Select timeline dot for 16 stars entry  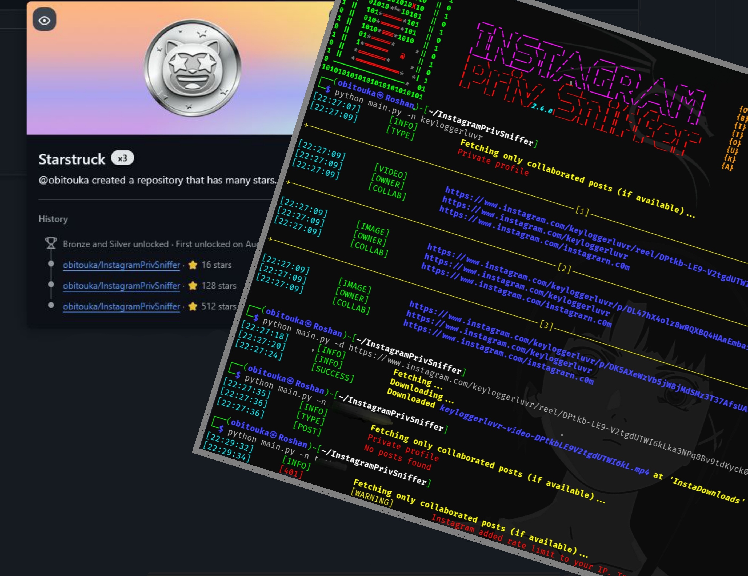[51, 264]
